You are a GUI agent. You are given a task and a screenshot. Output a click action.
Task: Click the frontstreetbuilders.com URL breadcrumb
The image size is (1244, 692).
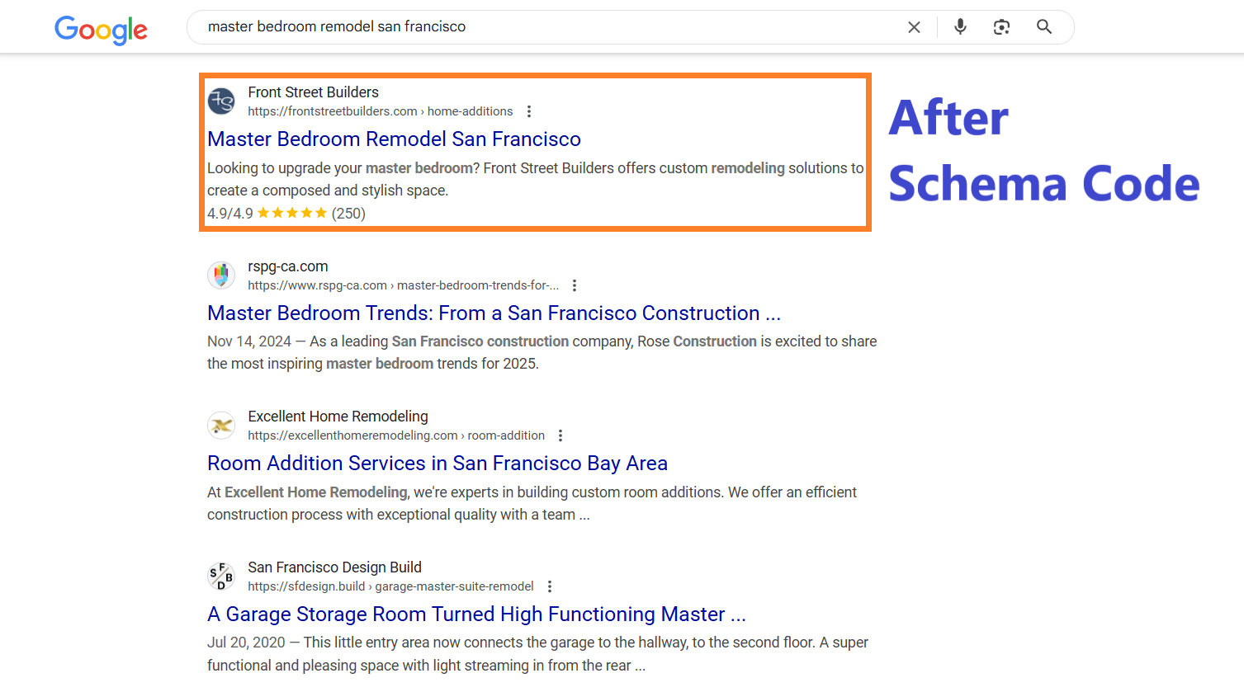click(380, 111)
